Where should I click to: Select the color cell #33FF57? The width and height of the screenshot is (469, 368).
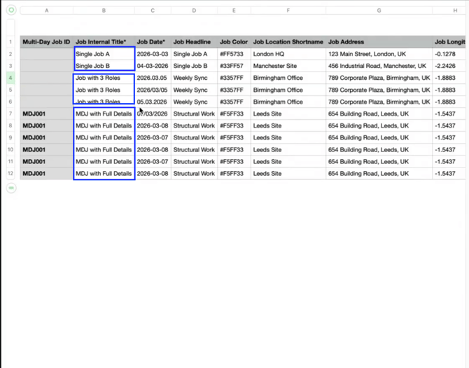234,66
